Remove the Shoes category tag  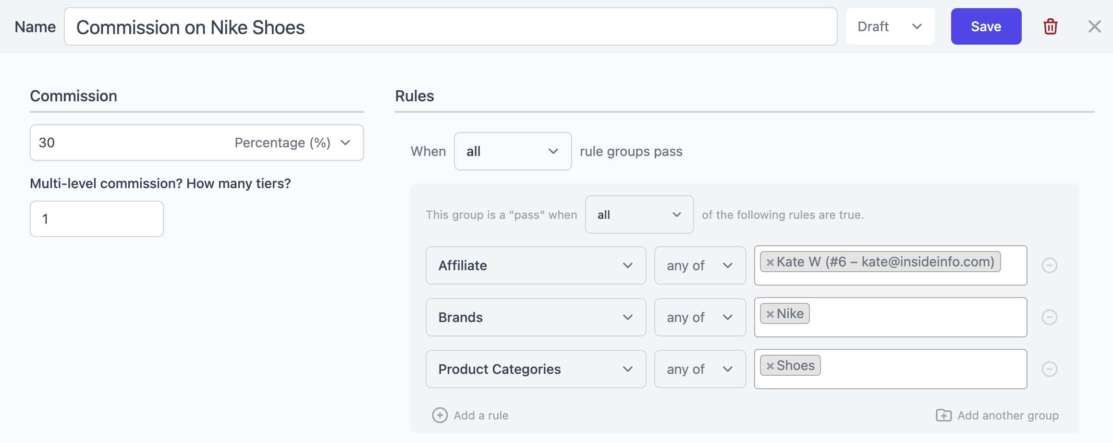(770, 366)
